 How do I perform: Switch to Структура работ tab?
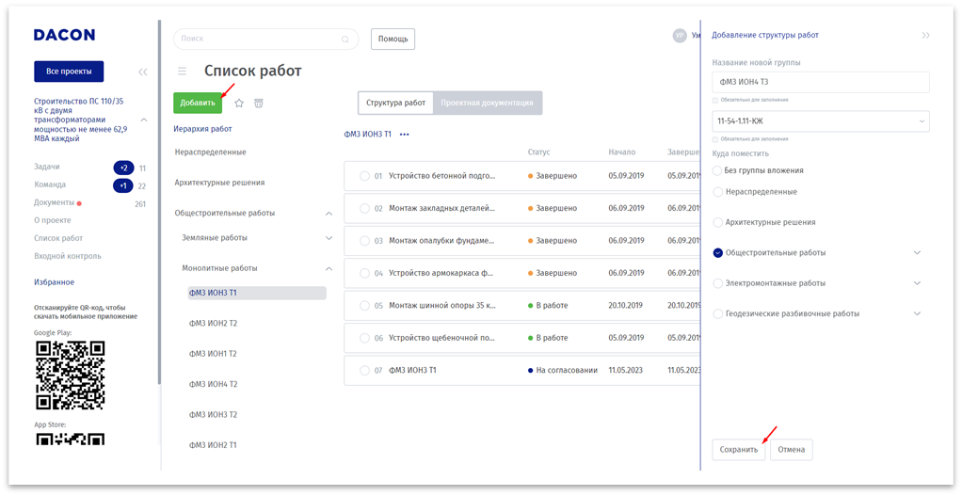[x=395, y=103]
